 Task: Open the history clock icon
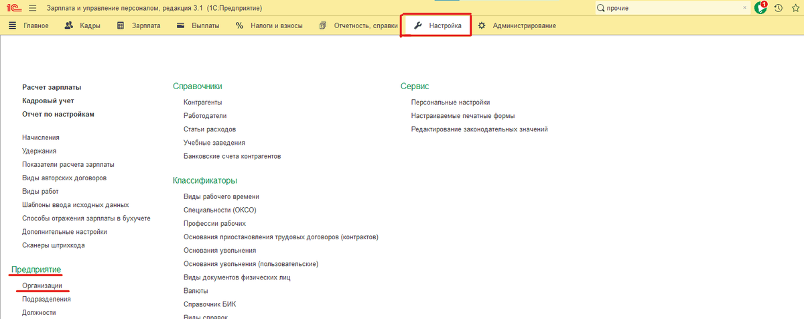point(779,8)
